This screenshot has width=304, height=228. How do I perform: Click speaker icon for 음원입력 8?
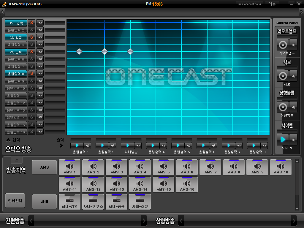(x=40, y=74)
